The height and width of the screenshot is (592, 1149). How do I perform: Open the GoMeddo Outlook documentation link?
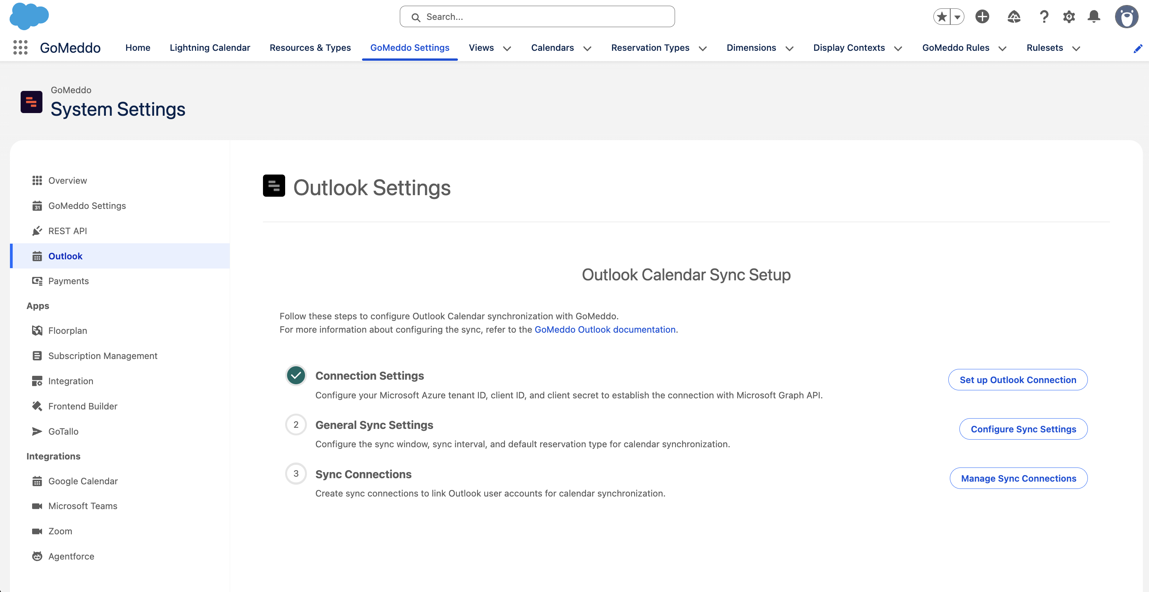coord(605,330)
